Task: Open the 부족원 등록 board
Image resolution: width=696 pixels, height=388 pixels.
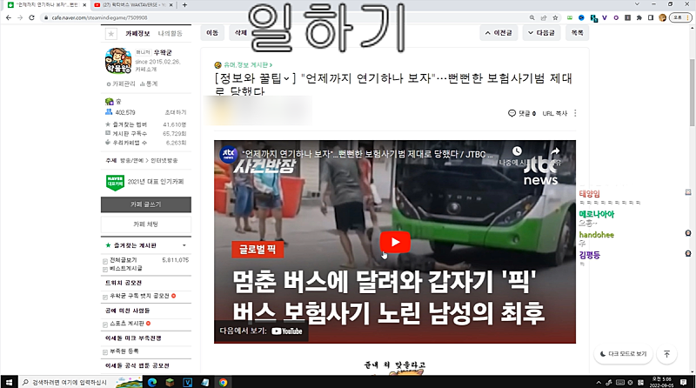Action: click(124, 351)
